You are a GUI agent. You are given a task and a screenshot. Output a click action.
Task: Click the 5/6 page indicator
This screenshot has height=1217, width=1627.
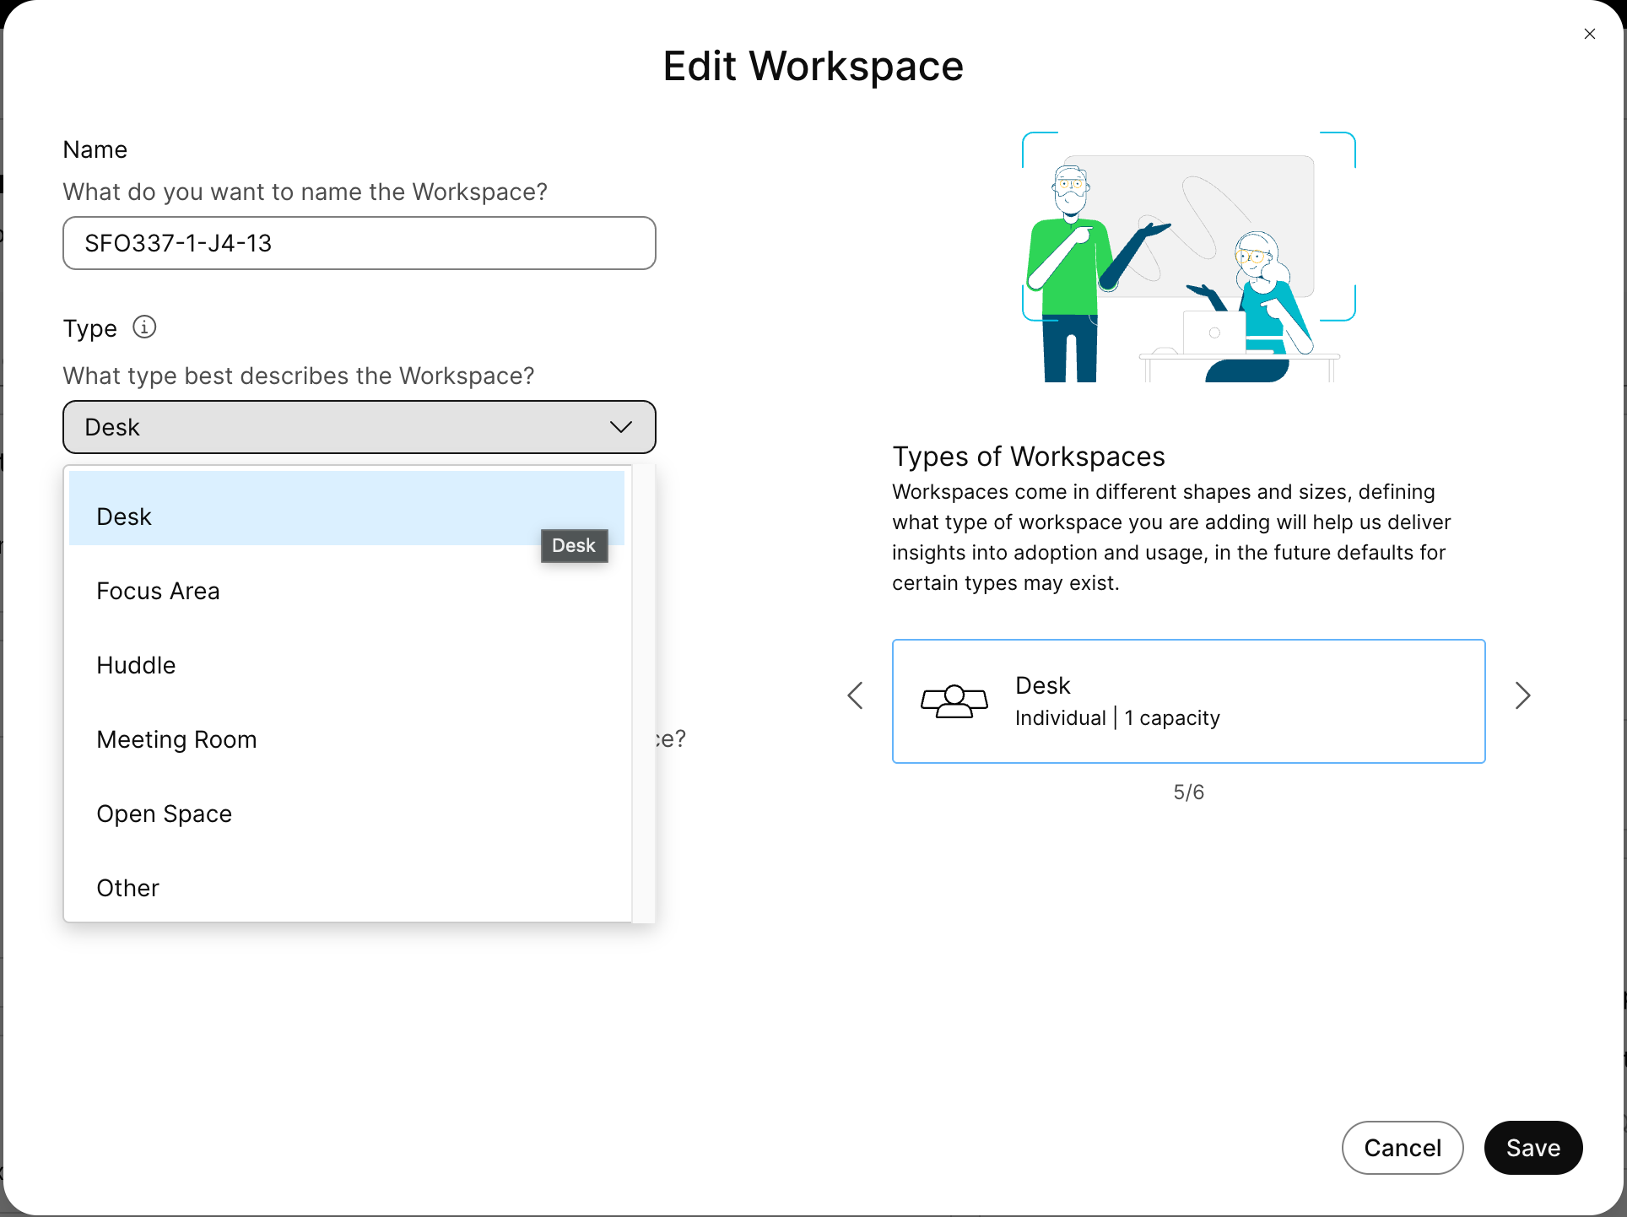point(1188,792)
